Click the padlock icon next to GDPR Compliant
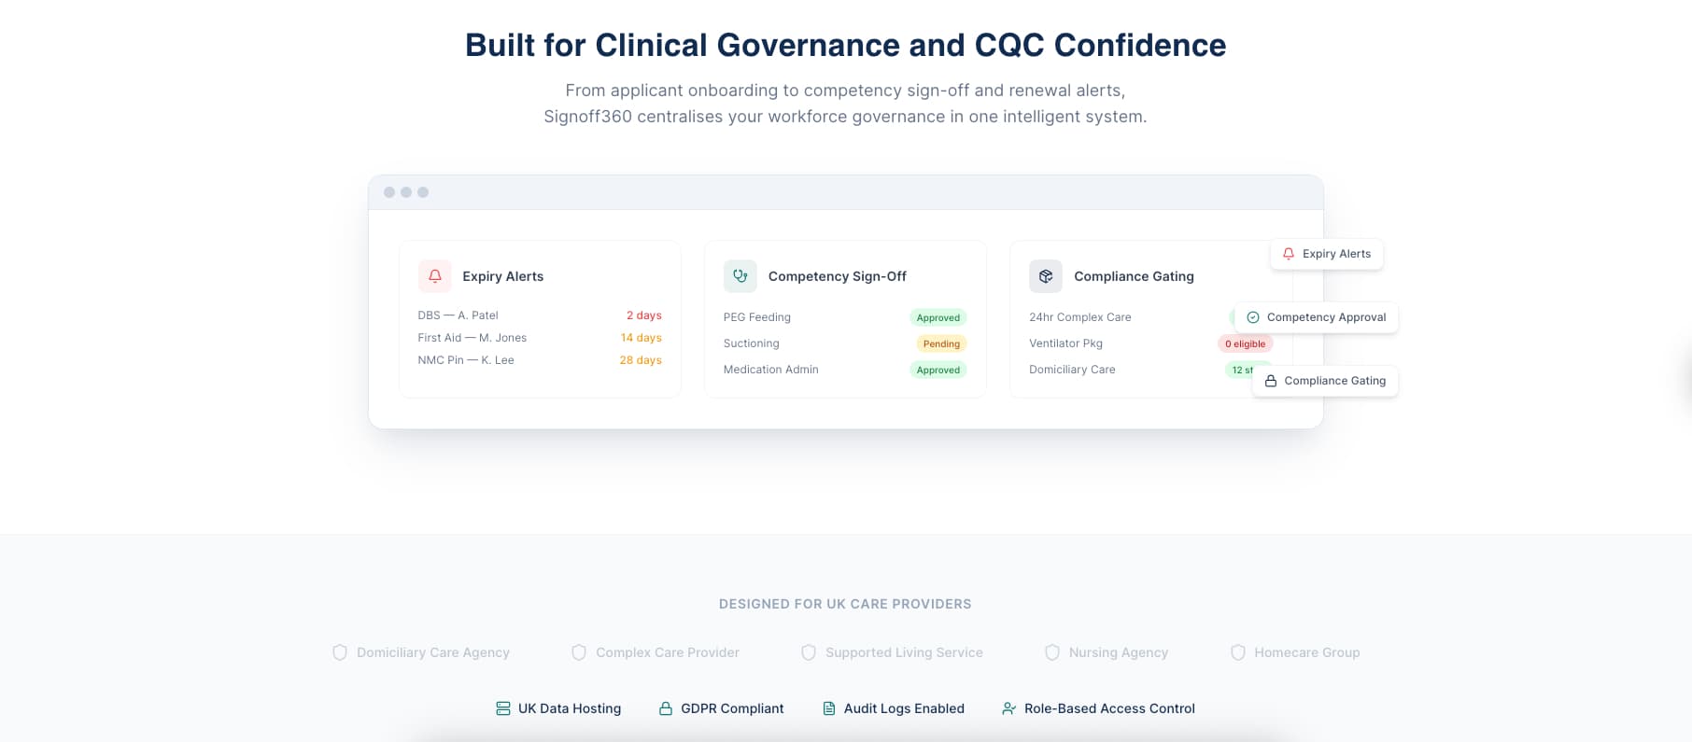The width and height of the screenshot is (1692, 742). pyautogui.click(x=666, y=708)
